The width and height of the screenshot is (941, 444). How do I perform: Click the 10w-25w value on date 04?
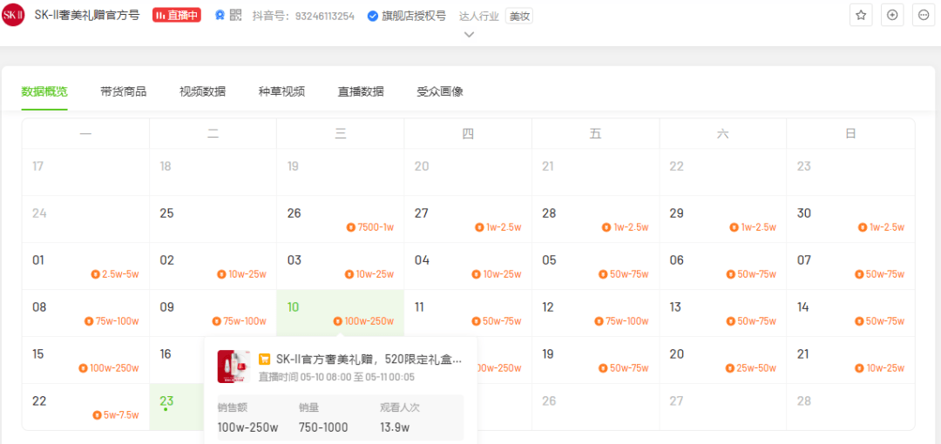click(x=503, y=274)
